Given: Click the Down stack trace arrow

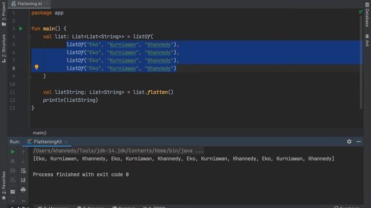Looking at the screenshot, I should coord(23,161).
